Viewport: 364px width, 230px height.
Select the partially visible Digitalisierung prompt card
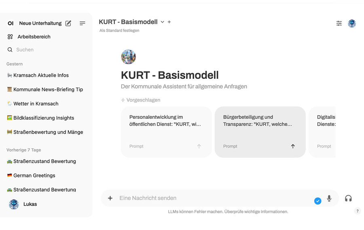click(x=322, y=132)
